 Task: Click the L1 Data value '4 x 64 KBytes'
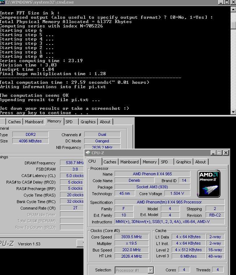(188, 237)
